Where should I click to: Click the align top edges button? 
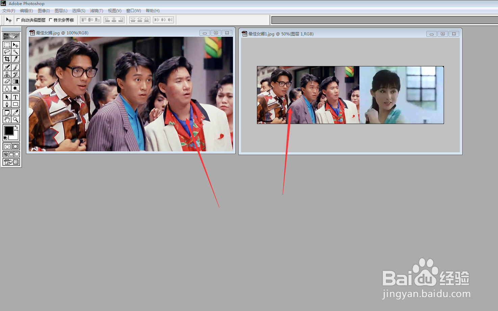[84, 20]
